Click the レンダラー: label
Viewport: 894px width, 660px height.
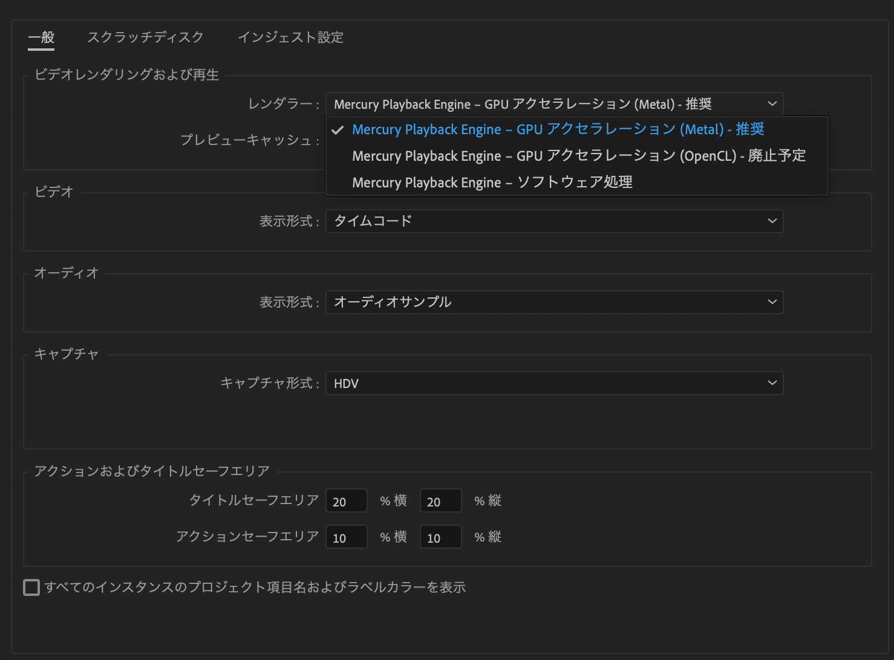(x=284, y=104)
